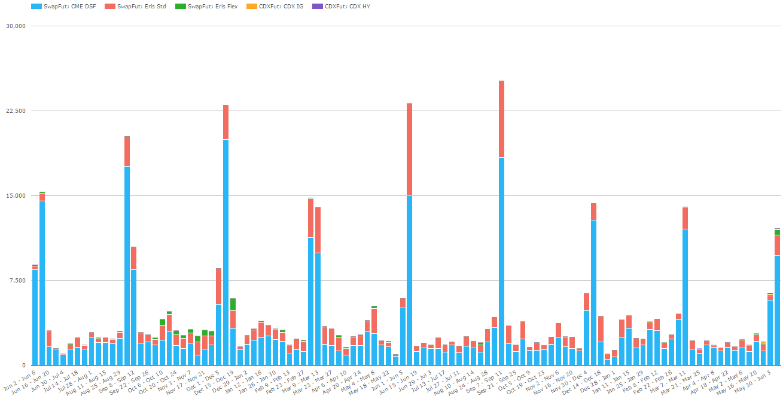
Task: Toggle the 'SwapFut: CME DSF' legend label
Action: [x=71, y=6]
